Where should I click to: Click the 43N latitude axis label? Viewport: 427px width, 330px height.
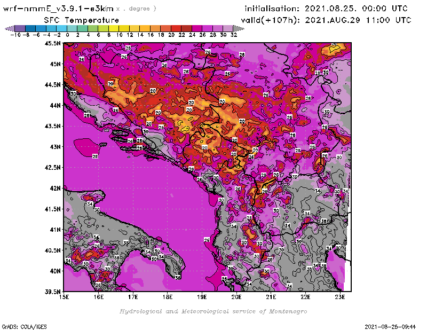tap(55, 147)
